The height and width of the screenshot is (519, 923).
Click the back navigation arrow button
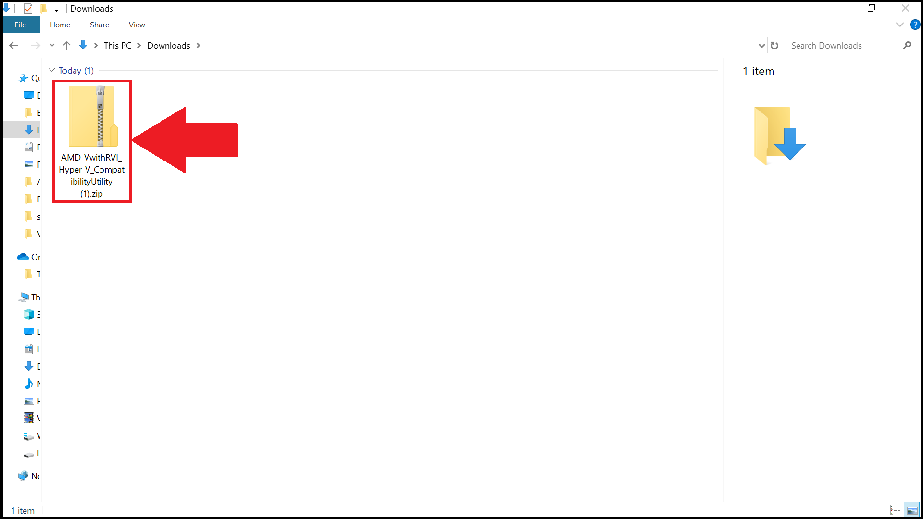coord(14,45)
